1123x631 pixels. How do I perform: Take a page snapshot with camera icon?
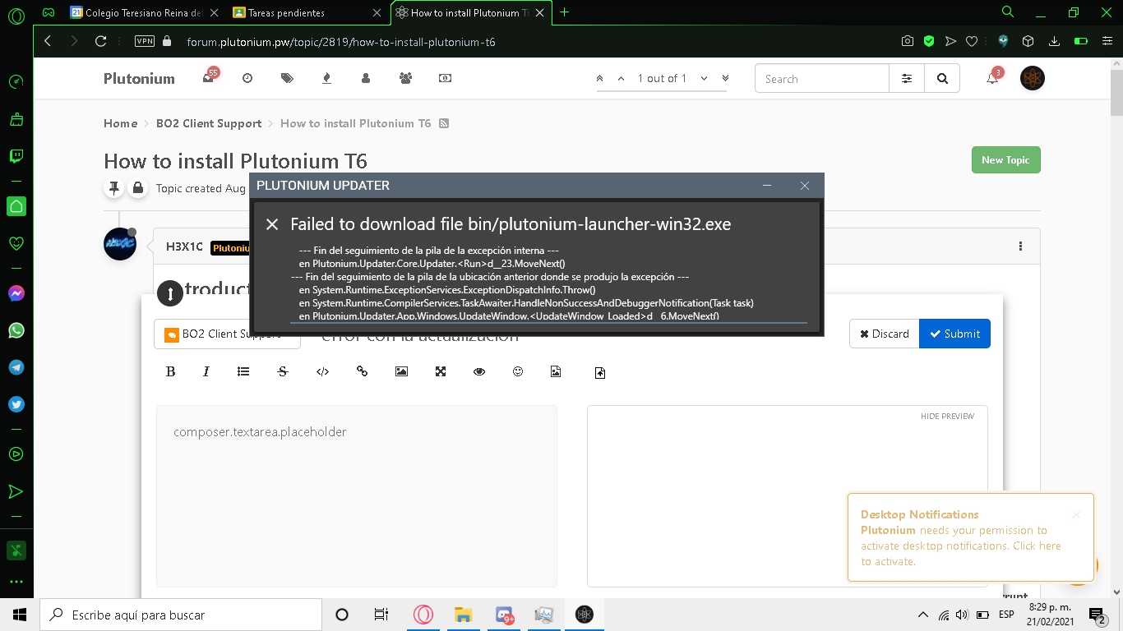point(907,41)
